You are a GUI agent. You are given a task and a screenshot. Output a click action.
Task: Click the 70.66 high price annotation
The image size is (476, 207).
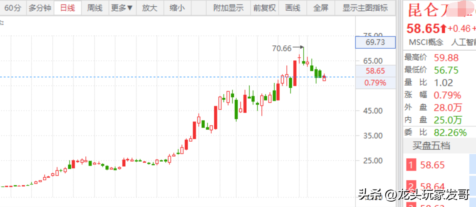coord(282,48)
